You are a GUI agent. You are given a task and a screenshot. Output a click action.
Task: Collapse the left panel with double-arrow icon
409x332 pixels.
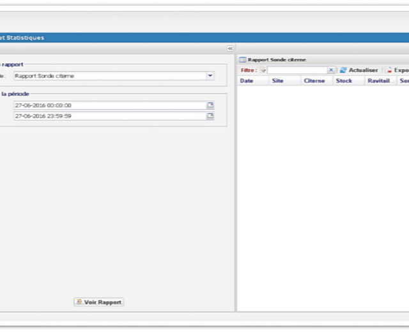click(230, 49)
